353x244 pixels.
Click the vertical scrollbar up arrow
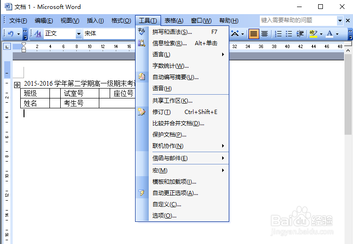pos(348,50)
